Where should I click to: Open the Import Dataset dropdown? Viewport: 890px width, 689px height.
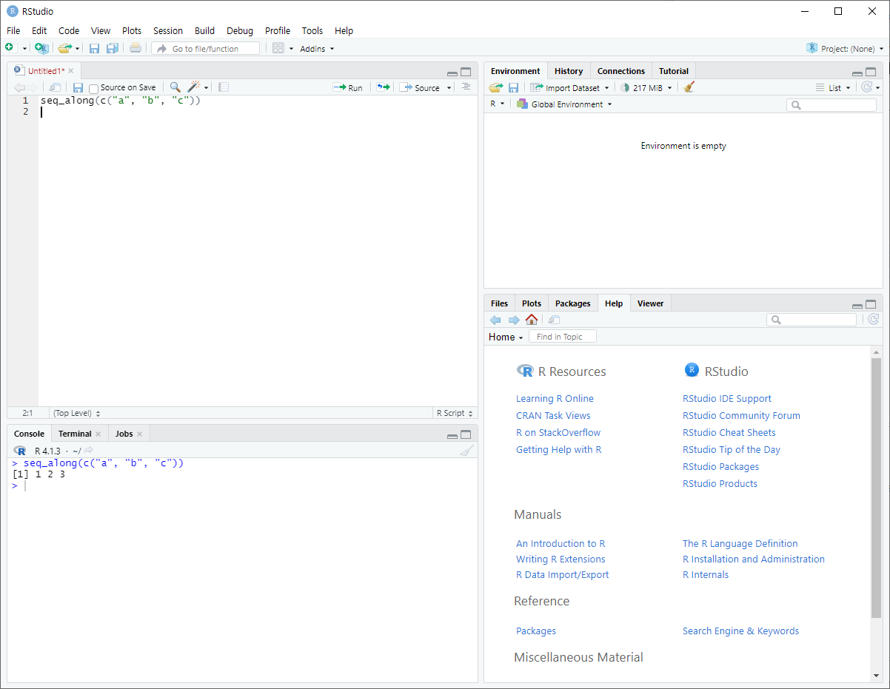(x=569, y=87)
